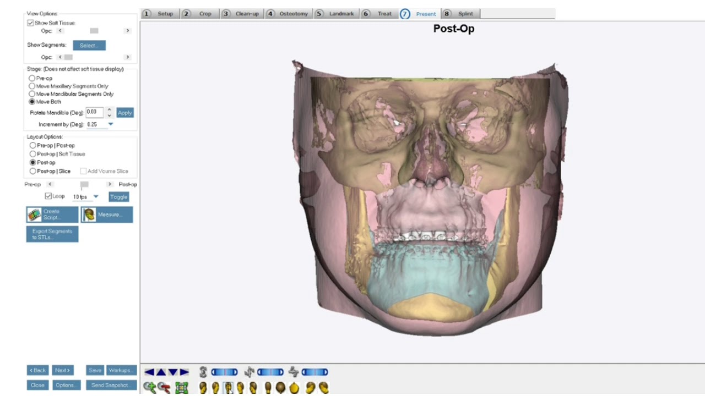Click the first rotation axis icon

pos(203,372)
